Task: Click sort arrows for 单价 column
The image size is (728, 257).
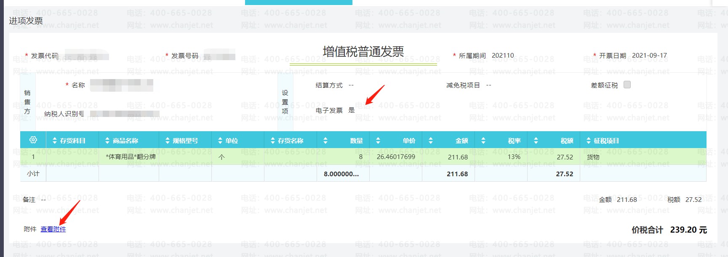Action: pos(378,141)
